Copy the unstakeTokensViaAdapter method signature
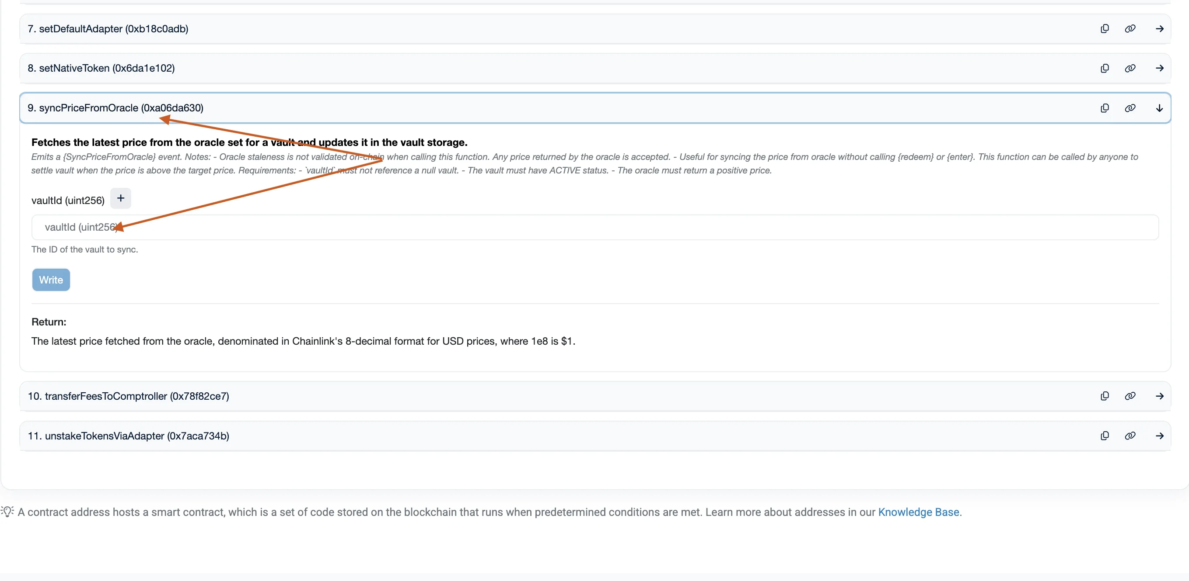1189x581 pixels. click(1105, 436)
